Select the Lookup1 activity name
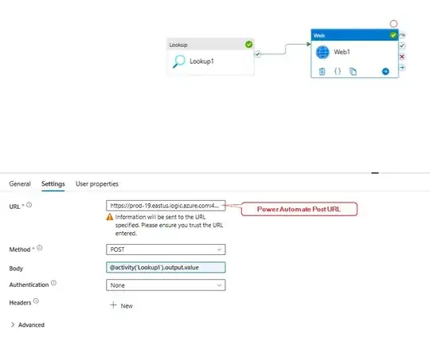 coord(201,61)
